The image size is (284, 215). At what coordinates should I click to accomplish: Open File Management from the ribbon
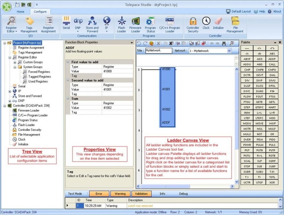coord(235,25)
